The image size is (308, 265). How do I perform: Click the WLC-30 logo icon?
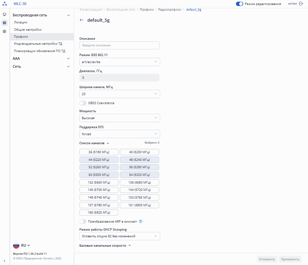click(x=5, y=4)
